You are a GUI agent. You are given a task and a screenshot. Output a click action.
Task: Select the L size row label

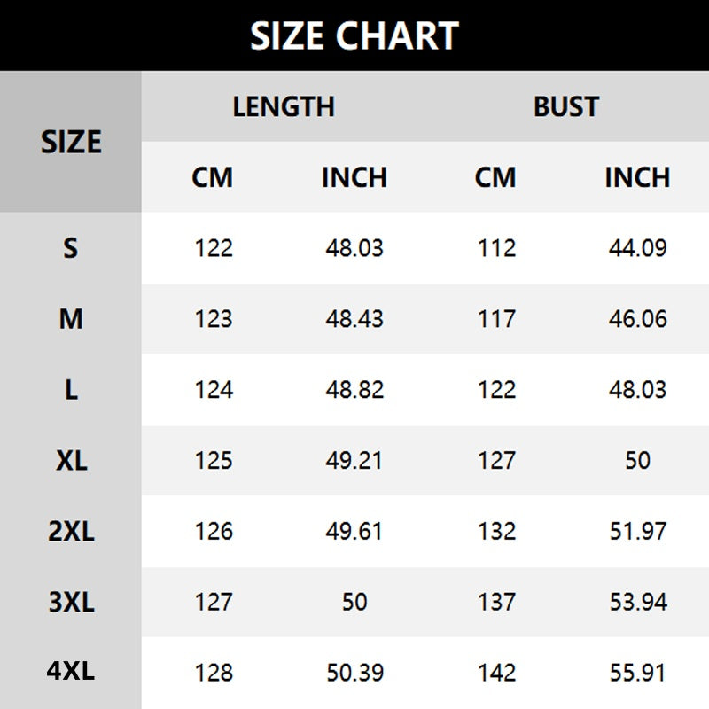(x=71, y=390)
